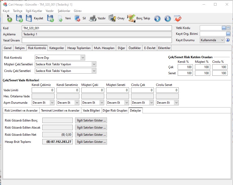Screen dimensions: 233x185
Task: Open the Kayıt Durumu dropdown
Action: click(222, 40)
